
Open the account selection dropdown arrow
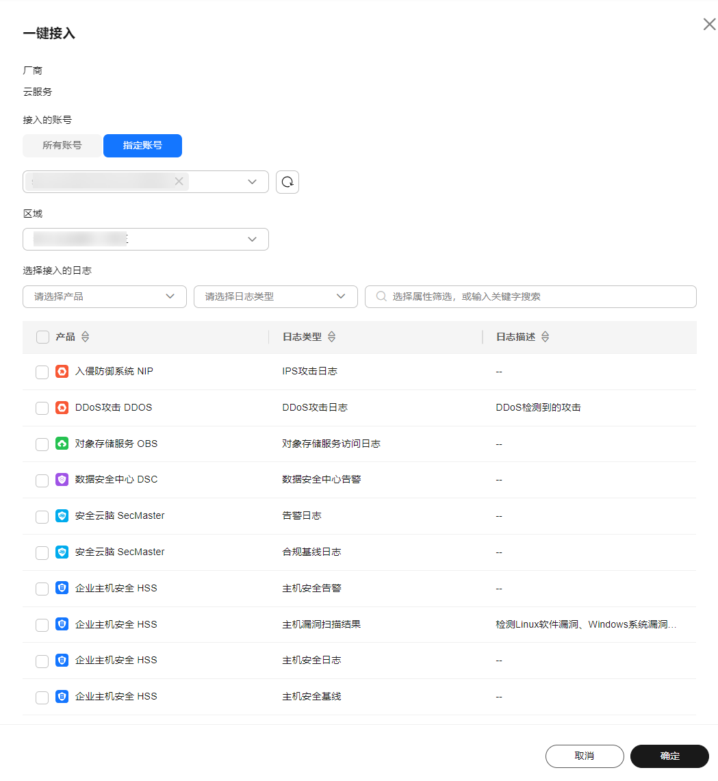click(x=253, y=182)
